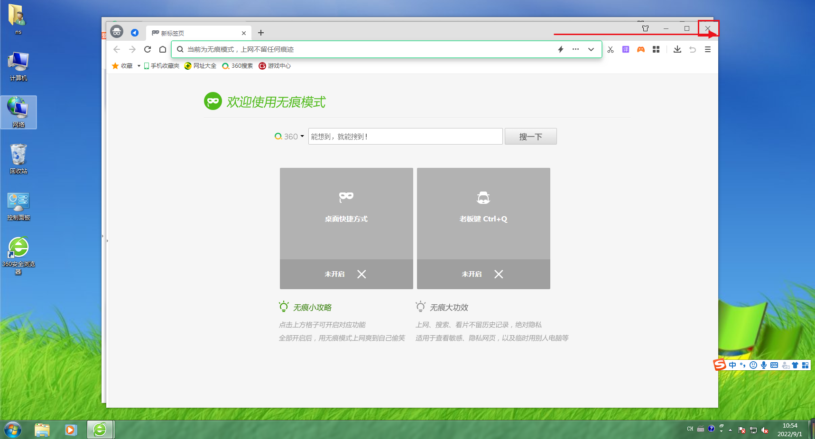Open the home page via the house icon
The width and height of the screenshot is (815, 439).
(x=163, y=49)
